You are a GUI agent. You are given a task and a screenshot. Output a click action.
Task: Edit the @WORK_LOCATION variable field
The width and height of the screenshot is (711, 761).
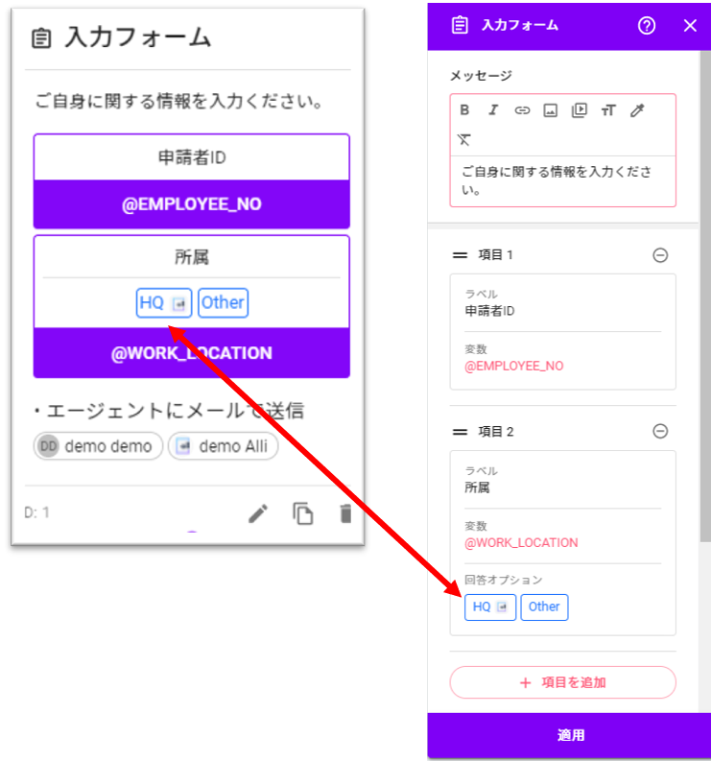[562, 536]
